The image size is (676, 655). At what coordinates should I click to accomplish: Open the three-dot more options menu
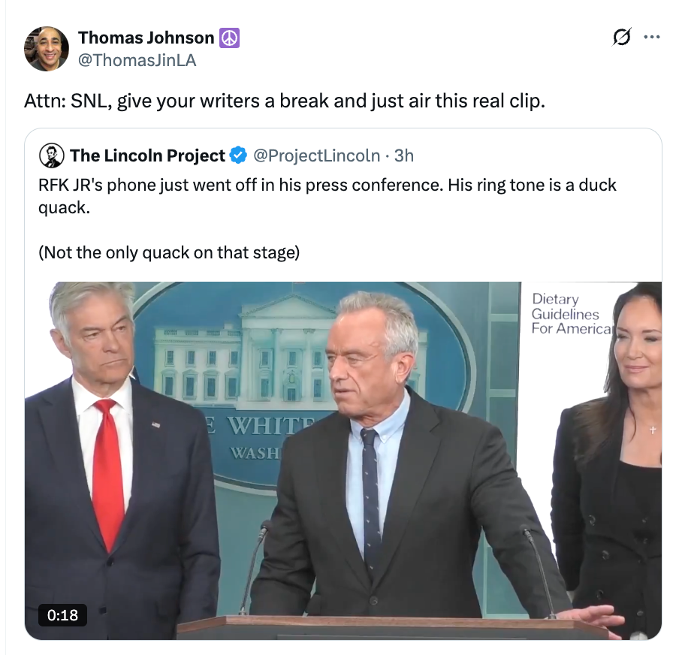click(651, 37)
